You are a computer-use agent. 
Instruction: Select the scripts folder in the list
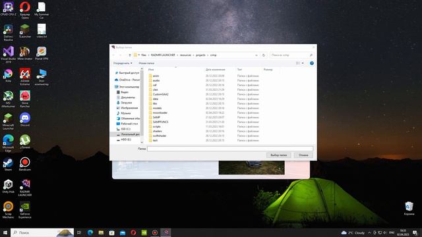(154, 126)
